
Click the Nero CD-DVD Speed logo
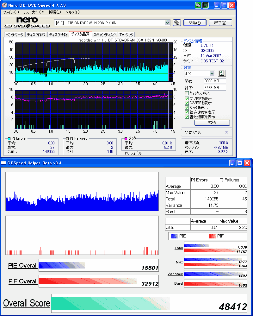[27, 22]
